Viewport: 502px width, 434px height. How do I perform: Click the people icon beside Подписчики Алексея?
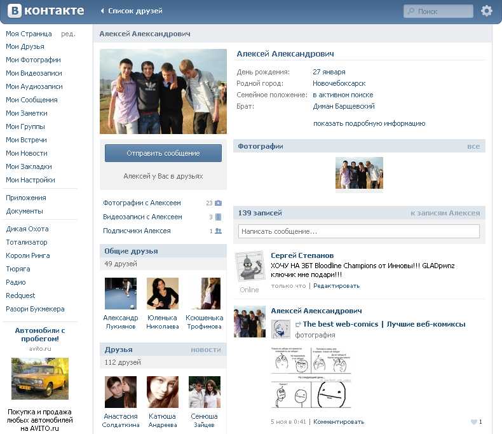(x=218, y=231)
